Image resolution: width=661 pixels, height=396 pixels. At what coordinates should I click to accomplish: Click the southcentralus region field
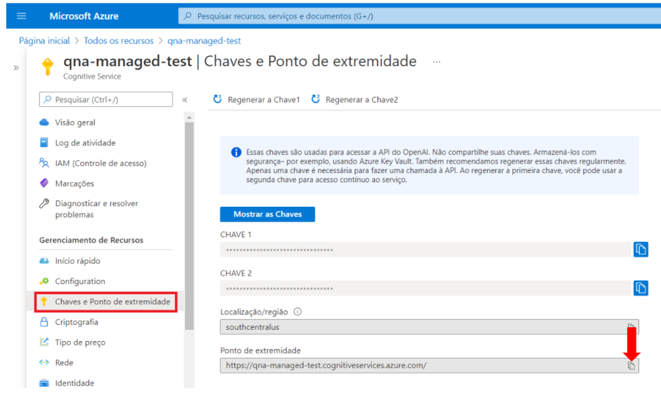(x=429, y=327)
